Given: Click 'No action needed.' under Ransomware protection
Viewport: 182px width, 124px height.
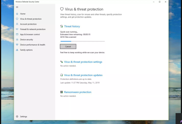Looking at the screenshot, I should pos(68,96).
